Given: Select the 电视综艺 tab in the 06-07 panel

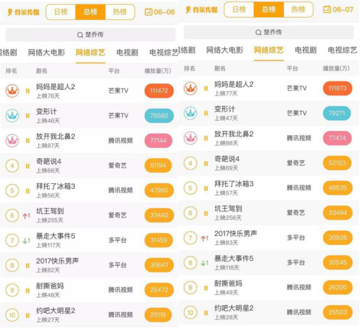Looking at the screenshot, I should click(342, 50).
